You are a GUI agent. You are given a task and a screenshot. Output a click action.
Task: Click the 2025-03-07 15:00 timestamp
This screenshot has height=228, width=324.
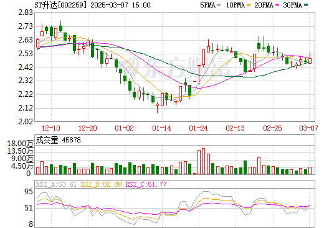click(120, 5)
